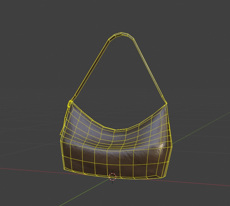Click the 3D cursor at the bag's base
This screenshot has width=230, height=206.
click(113, 177)
